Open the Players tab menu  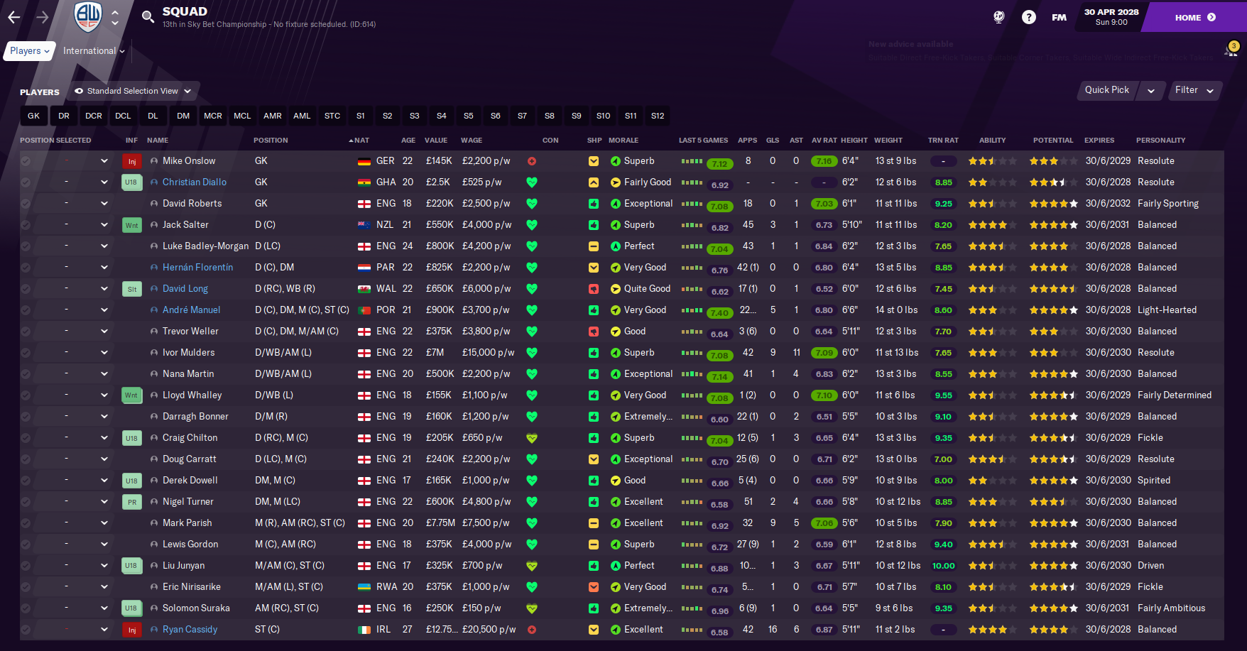click(x=30, y=50)
